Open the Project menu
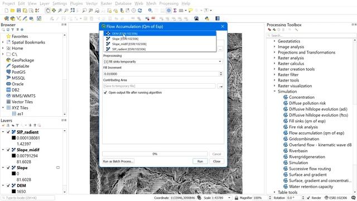 (x=8, y=3)
